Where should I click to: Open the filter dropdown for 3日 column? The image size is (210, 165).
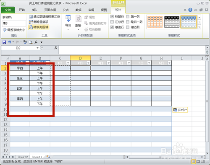pos(108,63)
